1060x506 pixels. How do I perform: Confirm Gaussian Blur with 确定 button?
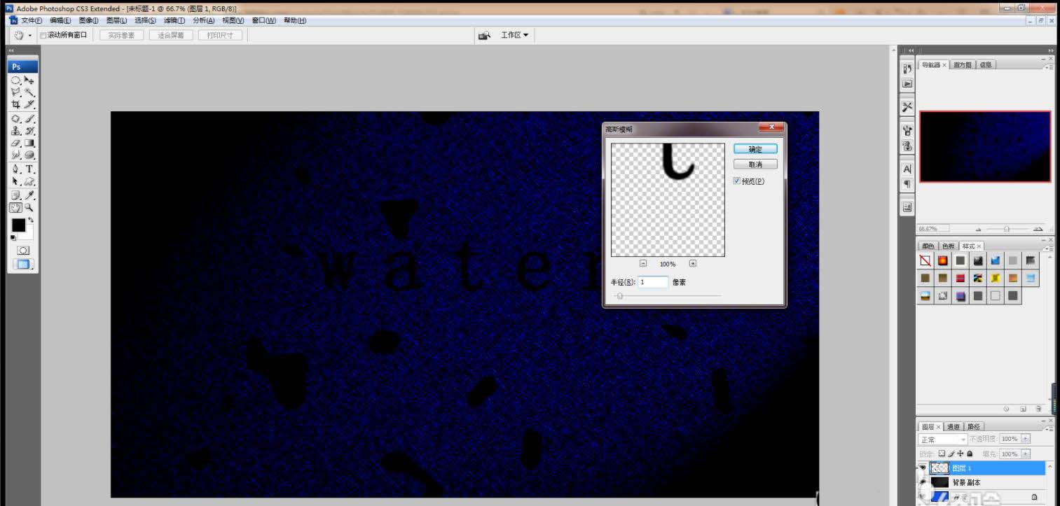[755, 149]
